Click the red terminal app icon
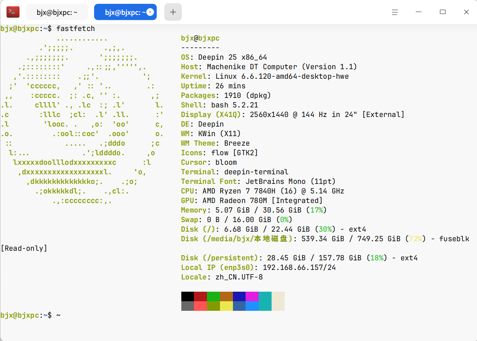 tap(13, 12)
